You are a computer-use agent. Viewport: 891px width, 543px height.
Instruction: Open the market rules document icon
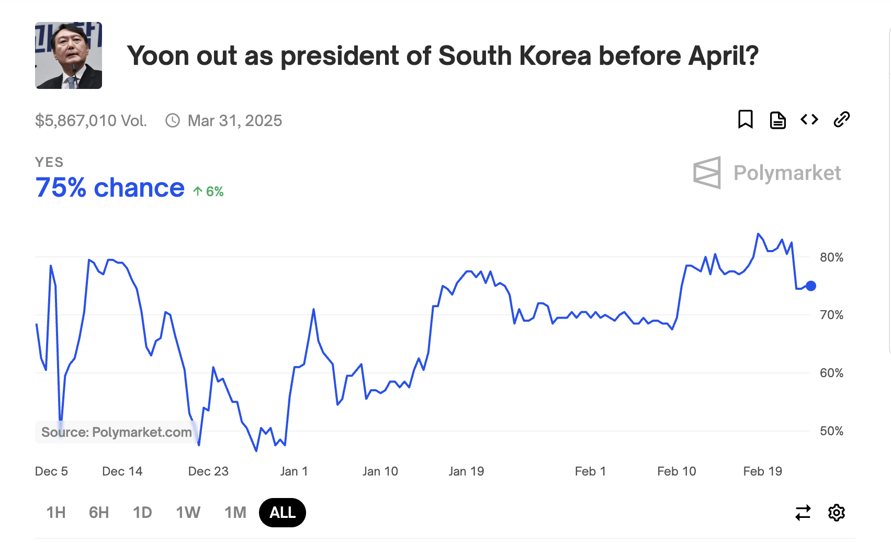(777, 120)
